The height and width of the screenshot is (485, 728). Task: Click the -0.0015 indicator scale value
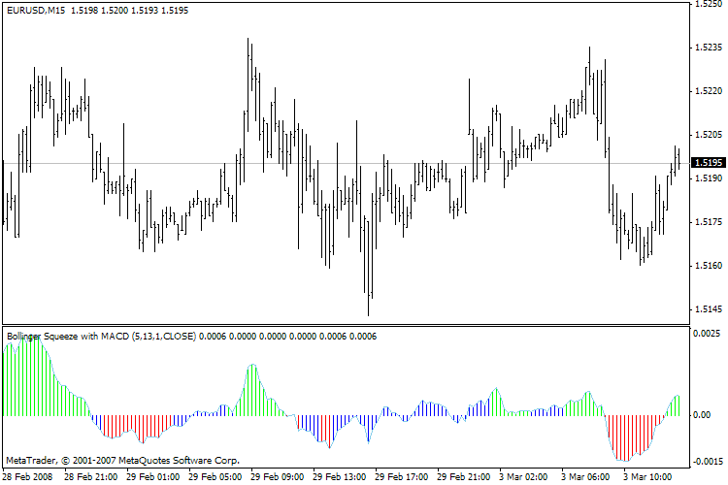tap(708, 462)
